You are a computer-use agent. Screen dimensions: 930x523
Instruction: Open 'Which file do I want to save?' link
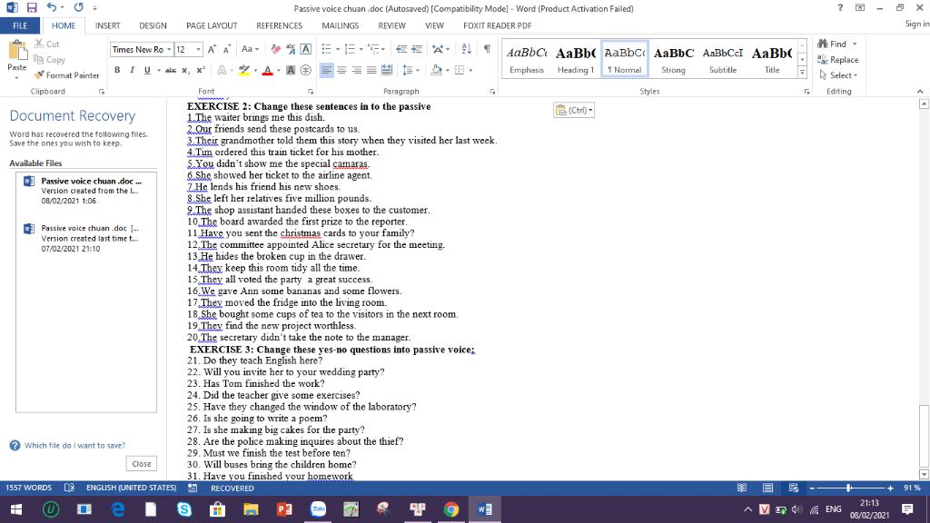pos(74,445)
